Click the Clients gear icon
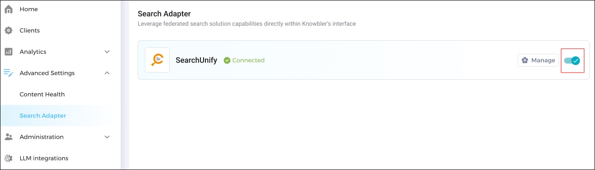The height and width of the screenshot is (170, 595). click(9, 31)
